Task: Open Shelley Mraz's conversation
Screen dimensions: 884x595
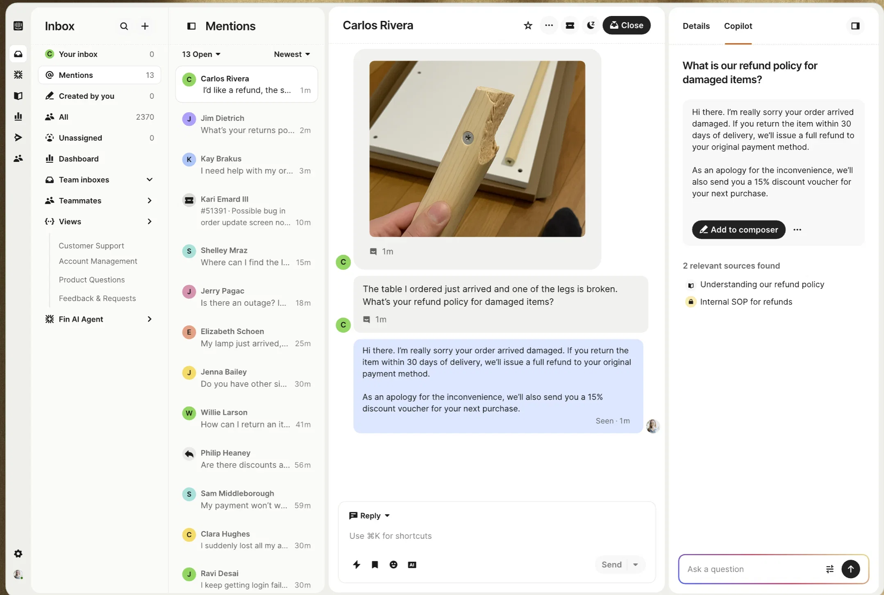Action: pos(247,256)
